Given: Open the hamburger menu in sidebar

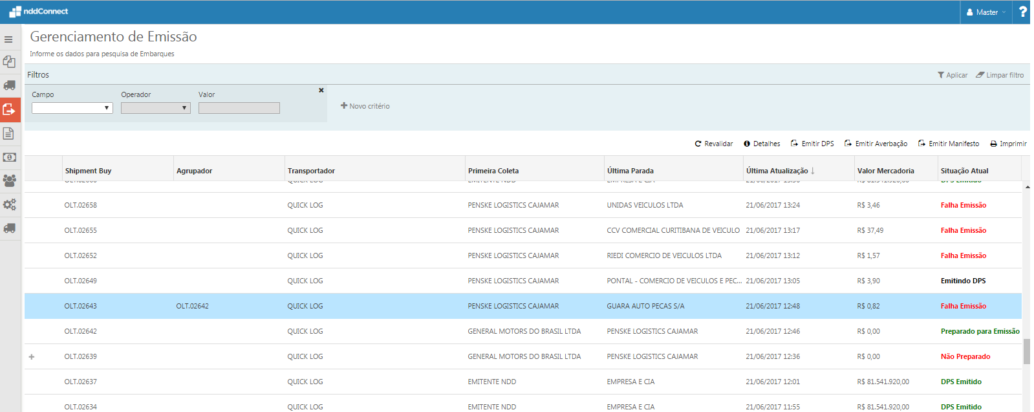Looking at the screenshot, I should [8, 39].
